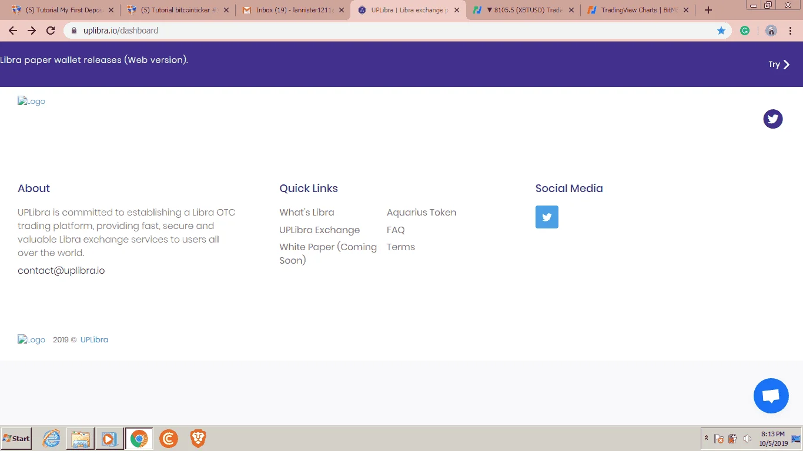Open Windows Media Player from the taskbar
803x451 pixels.
tap(109, 439)
